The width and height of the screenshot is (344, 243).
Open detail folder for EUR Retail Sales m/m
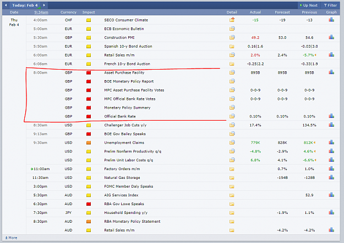pos(232,55)
